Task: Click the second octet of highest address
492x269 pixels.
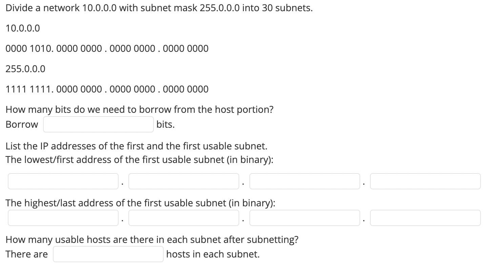Action: (184, 218)
